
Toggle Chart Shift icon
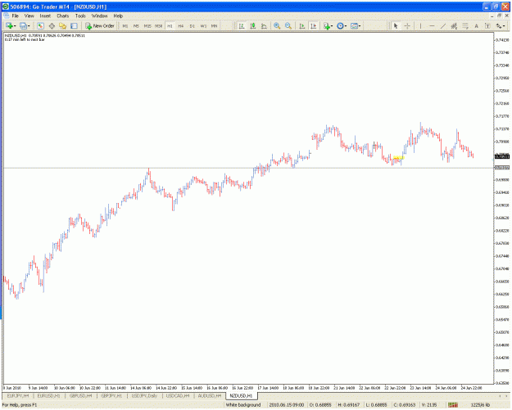[x=313, y=25]
